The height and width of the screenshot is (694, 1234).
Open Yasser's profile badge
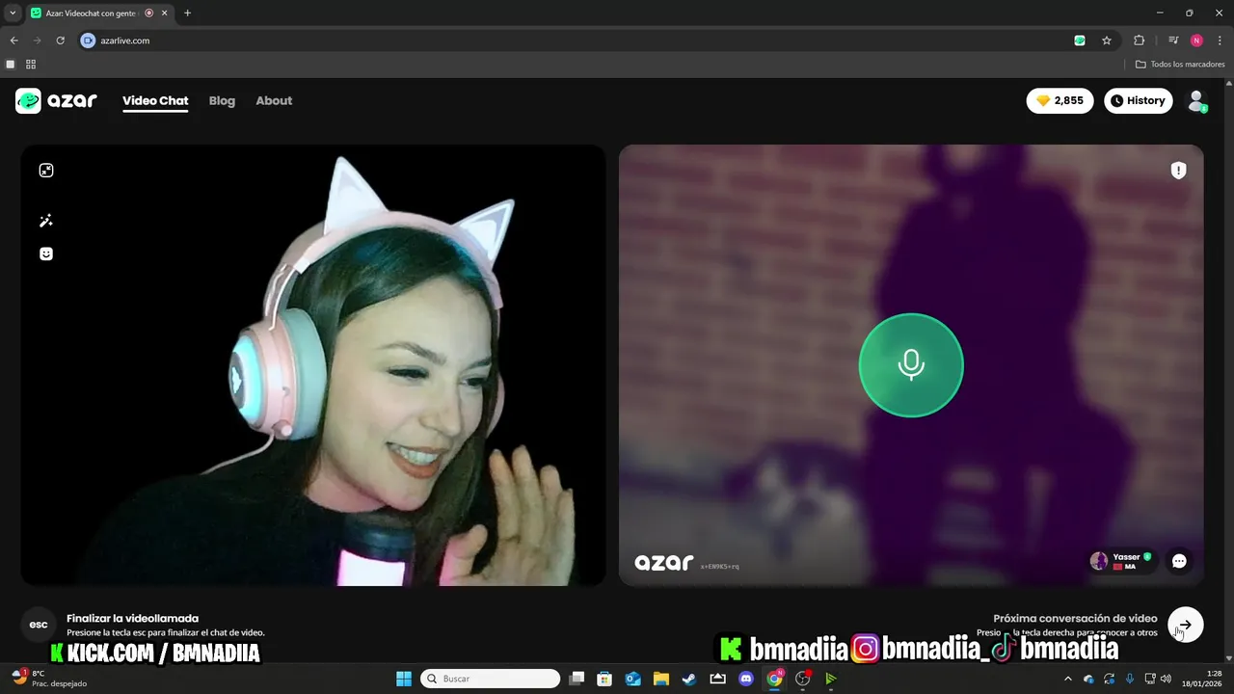point(1121,561)
